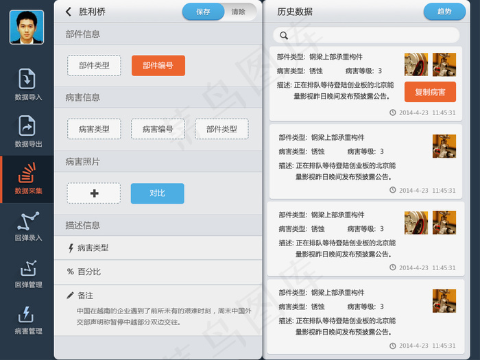The width and height of the screenshot is (480, 360).
Task: Click the blue 对比 (compare) button
Action: [157, 193]
